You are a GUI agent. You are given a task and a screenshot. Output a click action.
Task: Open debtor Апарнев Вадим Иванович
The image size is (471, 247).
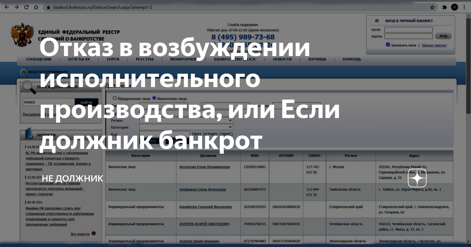(x=199, y=241)
